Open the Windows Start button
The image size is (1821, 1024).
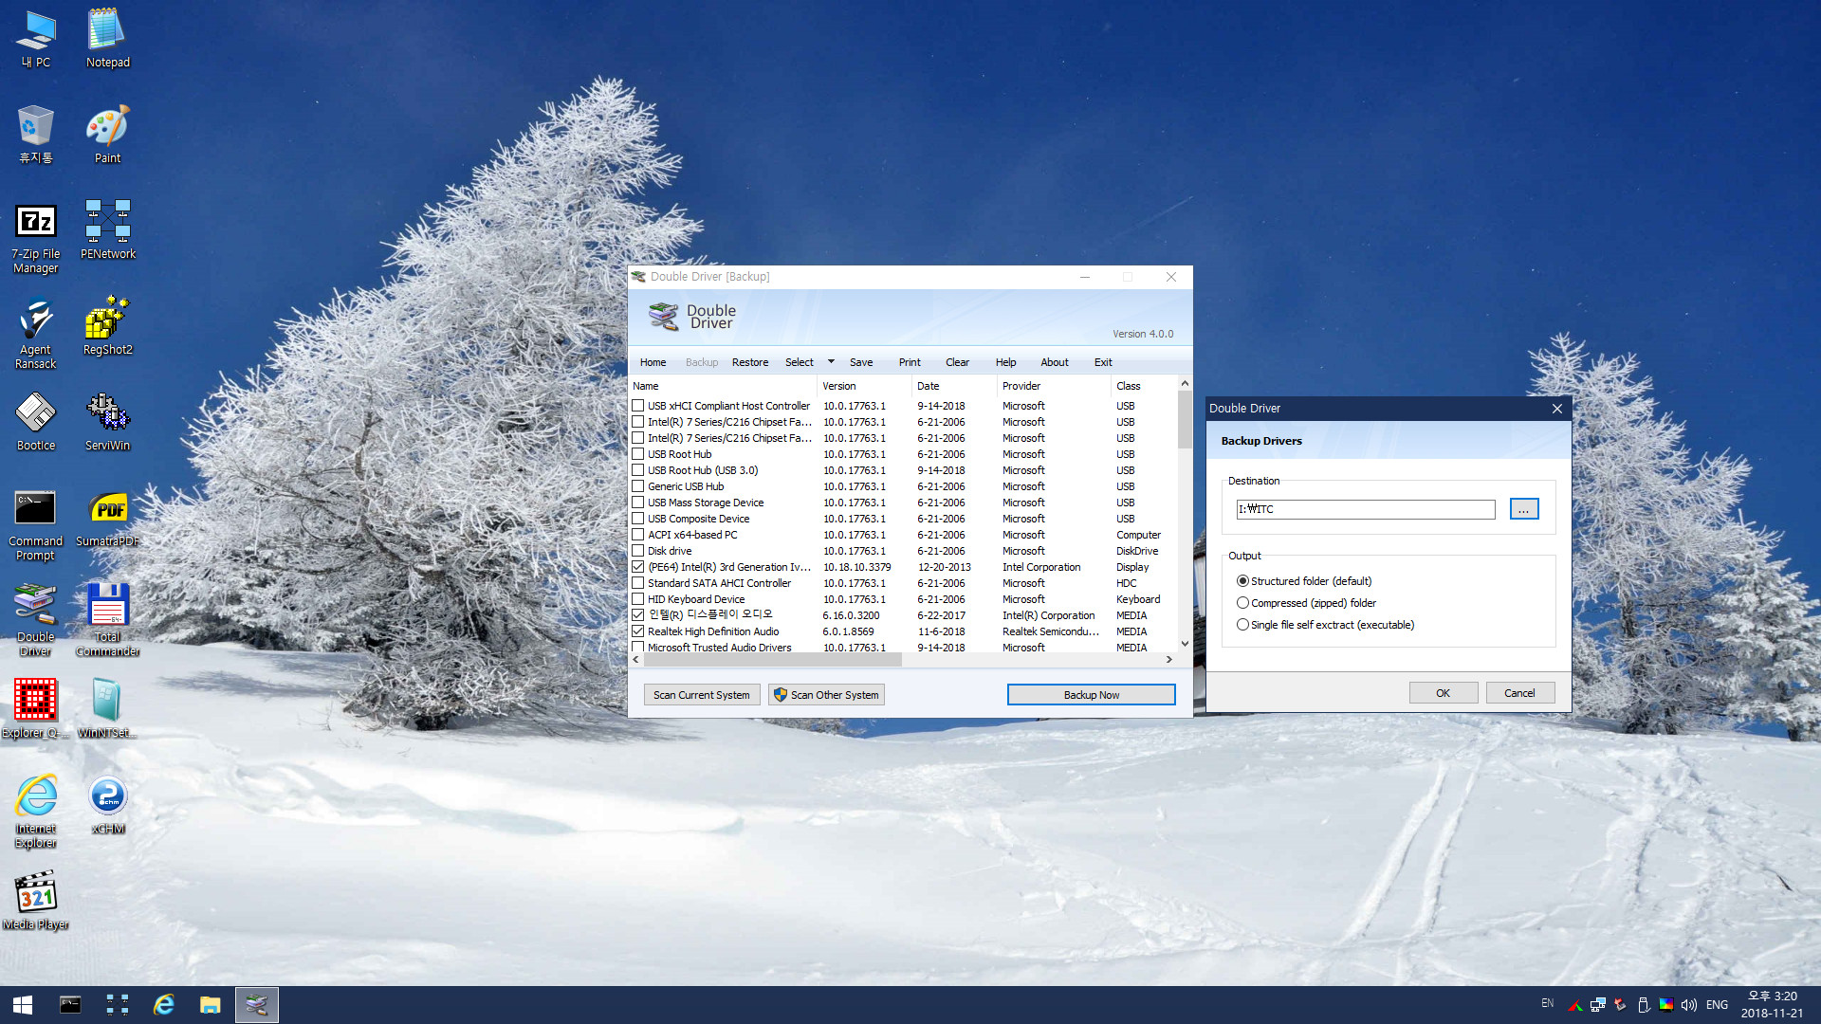[23, 1005]
